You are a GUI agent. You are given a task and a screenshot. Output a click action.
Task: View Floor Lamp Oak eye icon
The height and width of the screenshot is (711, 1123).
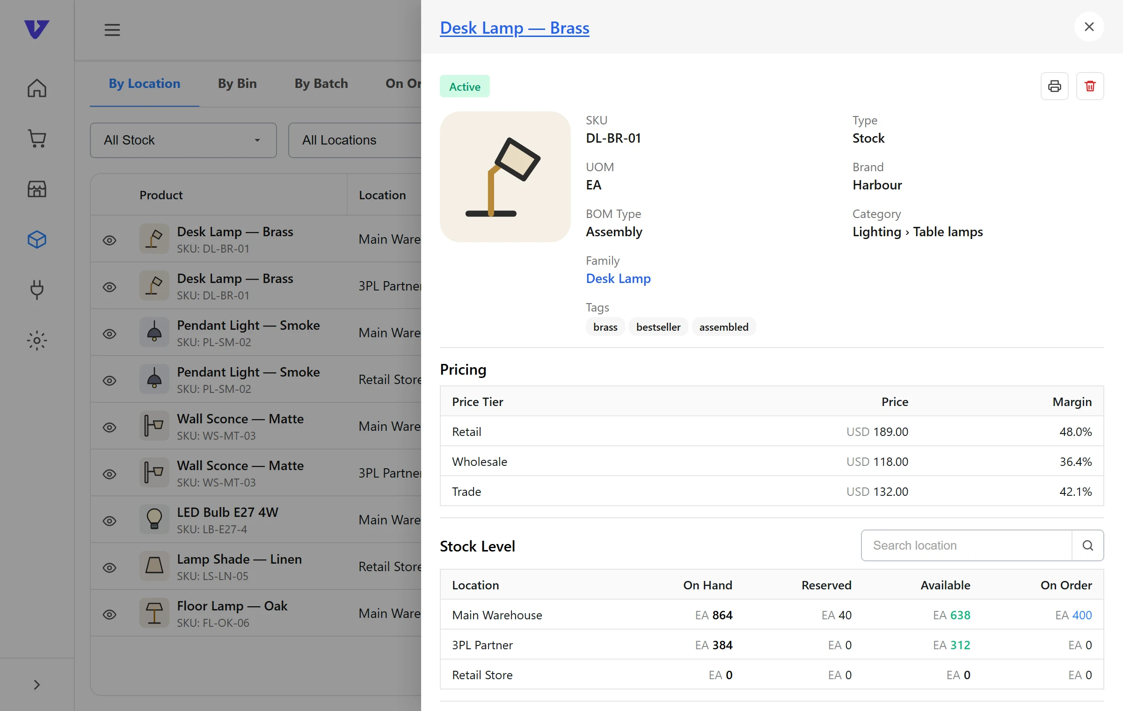coord(109,615)
